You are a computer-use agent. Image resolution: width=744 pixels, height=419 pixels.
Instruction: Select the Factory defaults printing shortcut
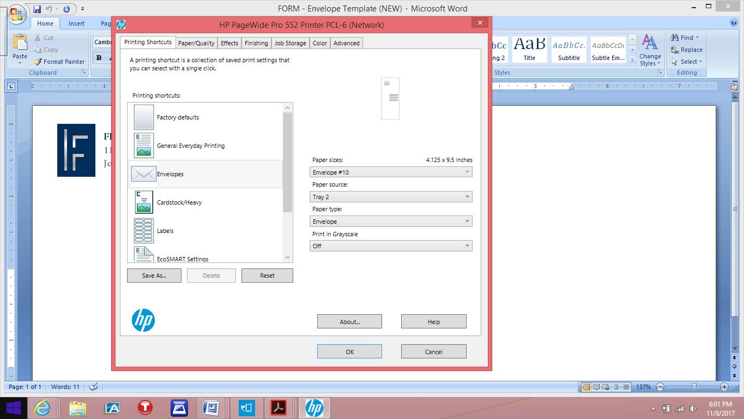[205, 117]
